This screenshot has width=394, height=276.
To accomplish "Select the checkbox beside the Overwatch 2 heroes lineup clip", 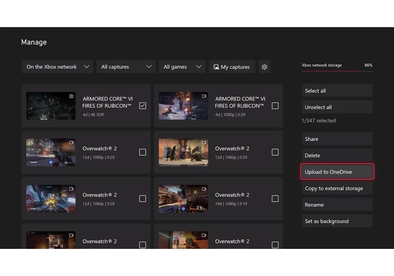I will coord(275,152).
